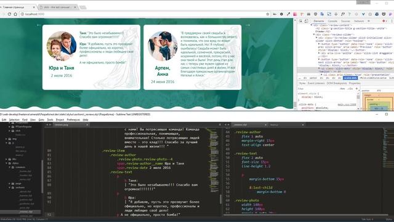Open the question mark extension icon

pyautogui.click(x=349, y=14)
